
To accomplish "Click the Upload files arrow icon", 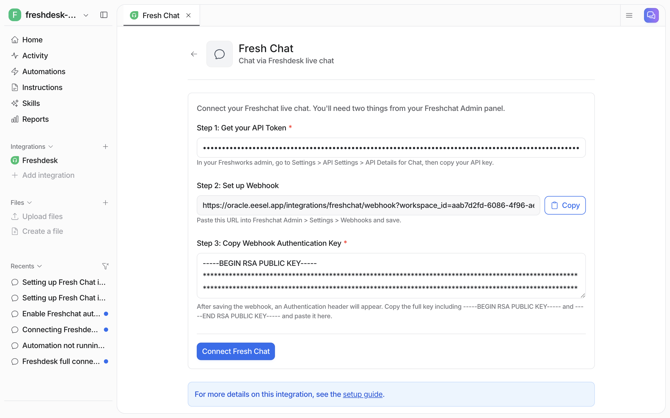I will [x=15, y=216].
